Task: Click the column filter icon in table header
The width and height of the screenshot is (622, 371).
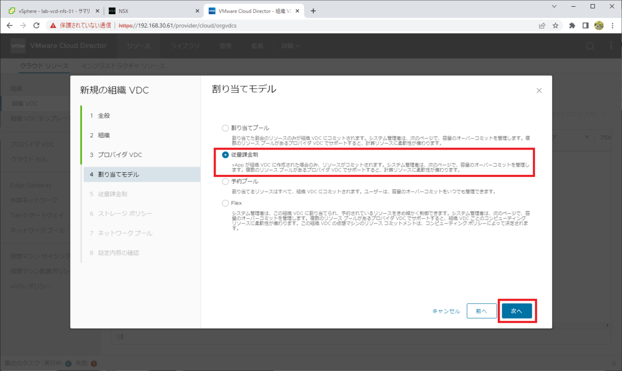Action: (587, 137)
